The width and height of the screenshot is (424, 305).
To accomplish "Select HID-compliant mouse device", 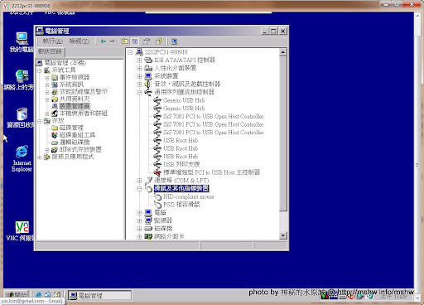I will click(189, 196).
